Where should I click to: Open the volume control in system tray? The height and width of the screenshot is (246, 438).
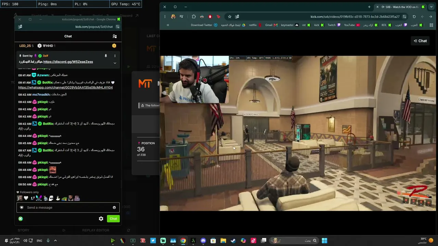point(25,241)
